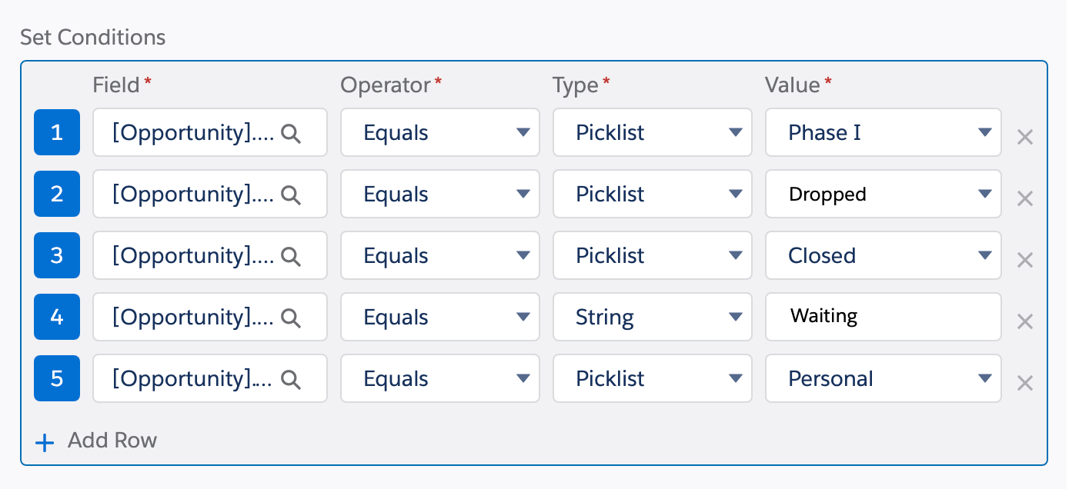This screenshot has height=489, width=1079.
Task: Expand the Value dropdown showing Closed
Action: [883, 255]
